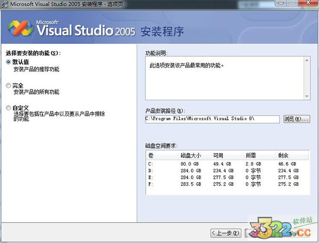This screenshot has width=319, height=243.
Task: Click the 安装产品的推荐功能 description
Action: coord(36,69)
